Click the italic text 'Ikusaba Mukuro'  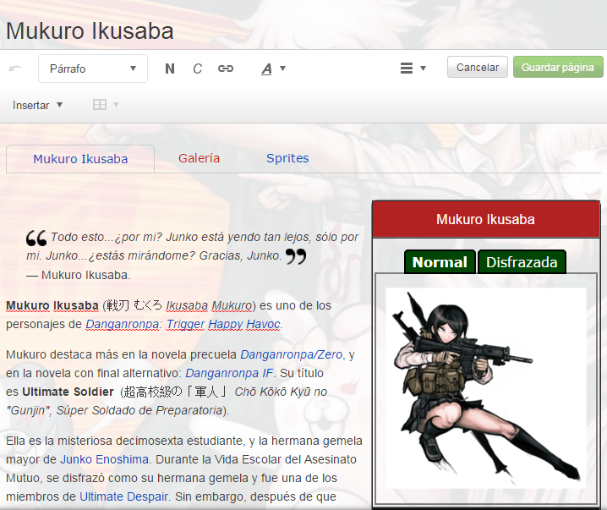(x=209, y=305)
